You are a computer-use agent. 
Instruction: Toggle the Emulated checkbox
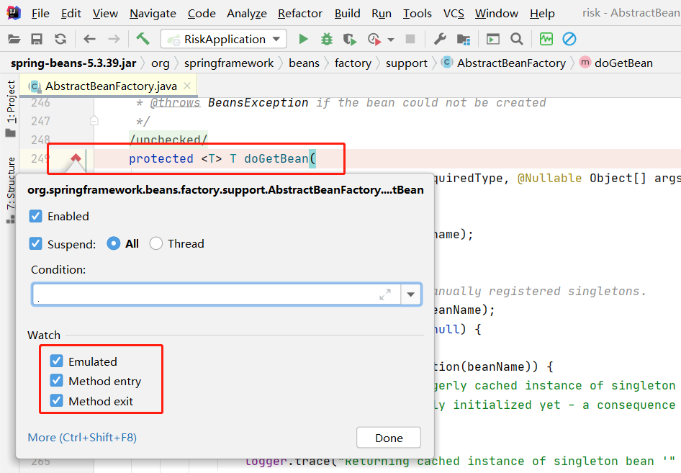point(56,361)
